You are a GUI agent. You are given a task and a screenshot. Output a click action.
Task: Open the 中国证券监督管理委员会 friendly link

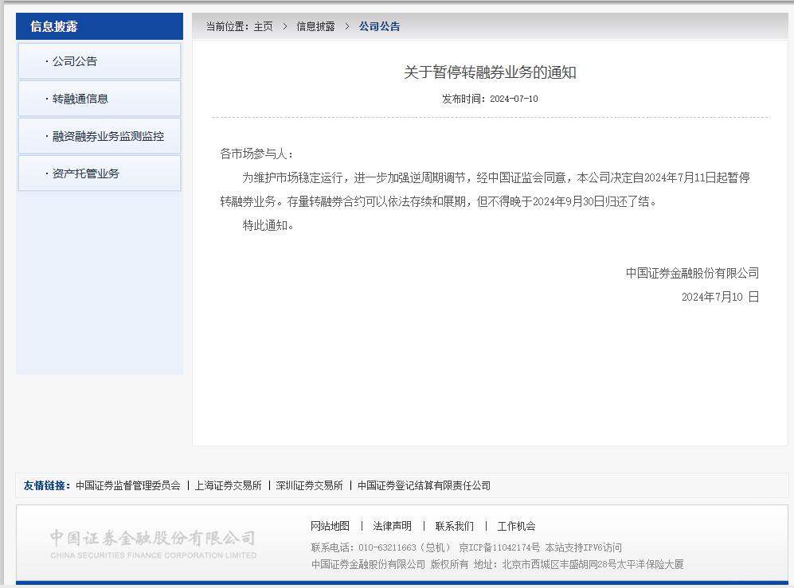[x=128, y=486]
